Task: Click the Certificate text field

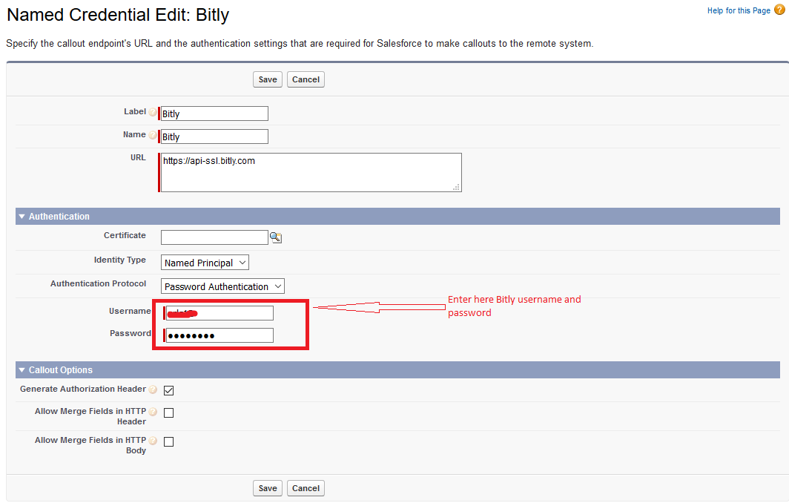Action: (x=214, y=237)
